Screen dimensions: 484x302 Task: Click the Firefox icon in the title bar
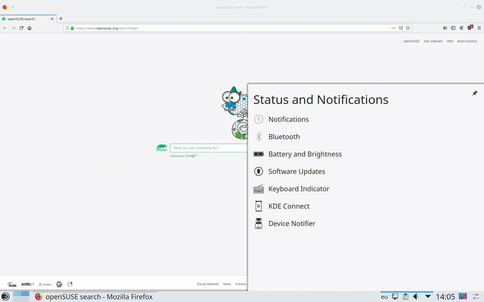click(x=5, y=7)
